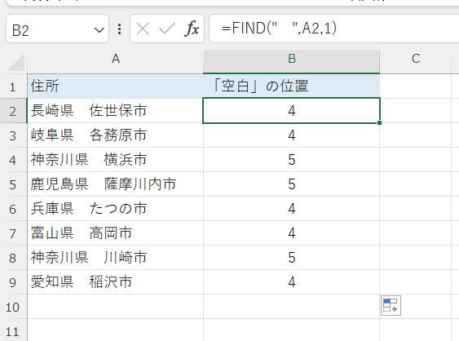
Task: Click the value 4 in the 高岡市 row
Action: tap(292, 233)
